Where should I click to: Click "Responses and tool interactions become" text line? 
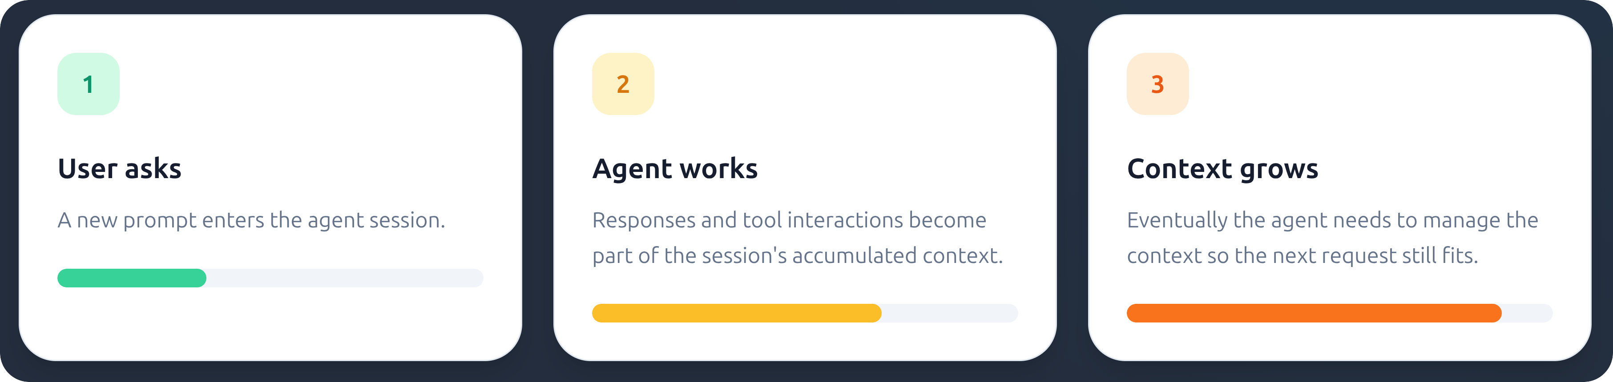[x=789, y=220]
